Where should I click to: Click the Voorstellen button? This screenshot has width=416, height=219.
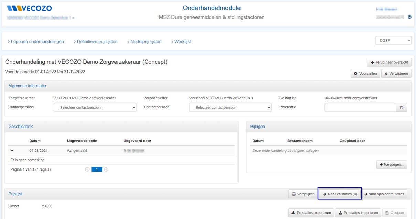tap(365, 74)
